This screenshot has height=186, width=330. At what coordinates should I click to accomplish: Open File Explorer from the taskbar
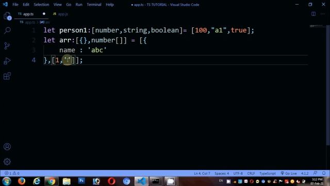[x=67, y=181]
